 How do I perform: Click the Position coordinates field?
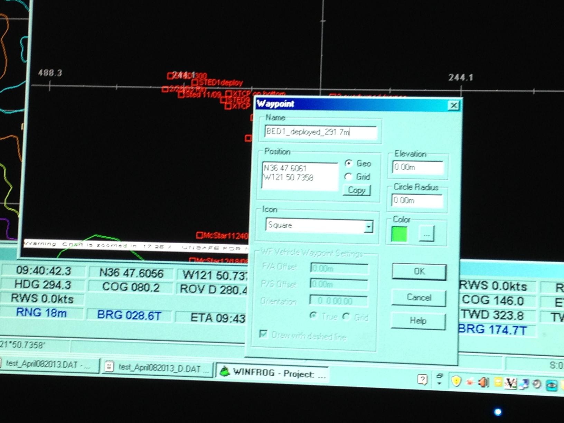click(x=300, y=176)
